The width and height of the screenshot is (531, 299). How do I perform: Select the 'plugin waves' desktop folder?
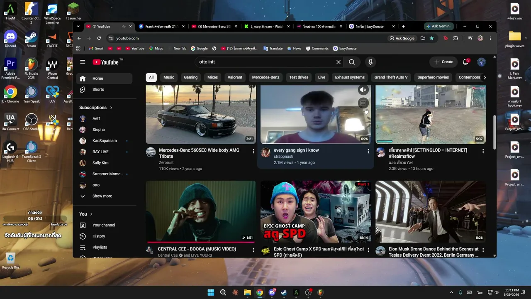click(x=514, y=39)
